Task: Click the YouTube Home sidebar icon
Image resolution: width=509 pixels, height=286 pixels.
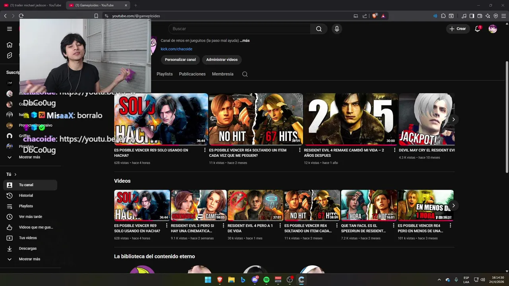Action: tap(10, 45)
